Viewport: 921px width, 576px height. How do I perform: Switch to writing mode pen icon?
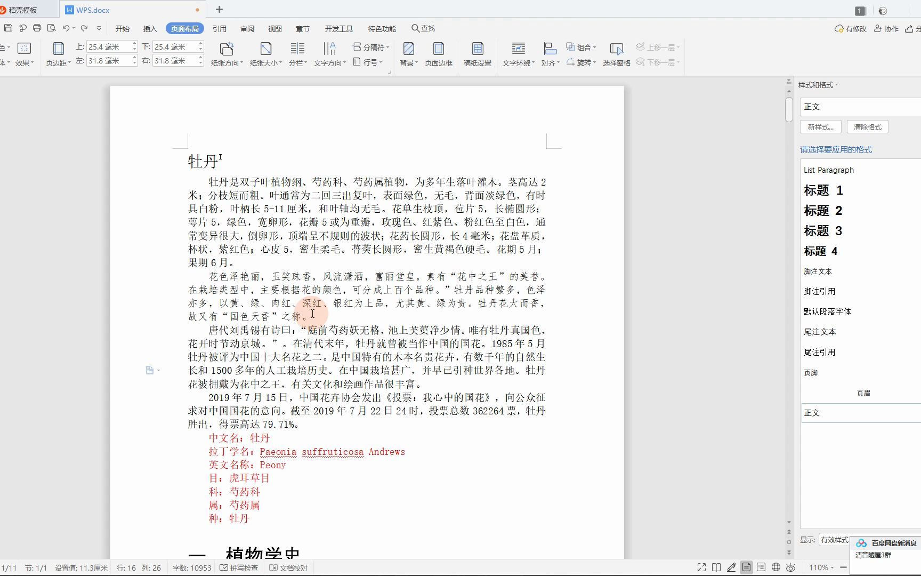pyautogui.click(x=731, y=567)
